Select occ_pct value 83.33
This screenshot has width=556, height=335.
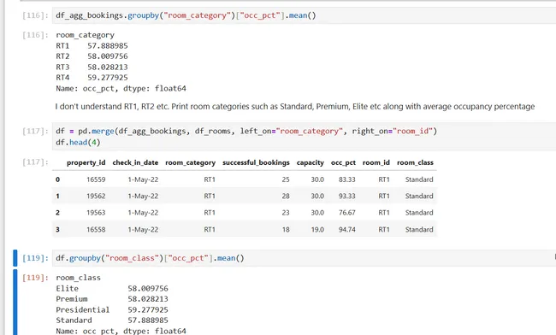(346, 179)
